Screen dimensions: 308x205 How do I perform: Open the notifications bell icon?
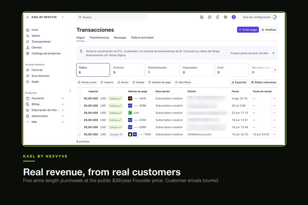pos(217,17)
